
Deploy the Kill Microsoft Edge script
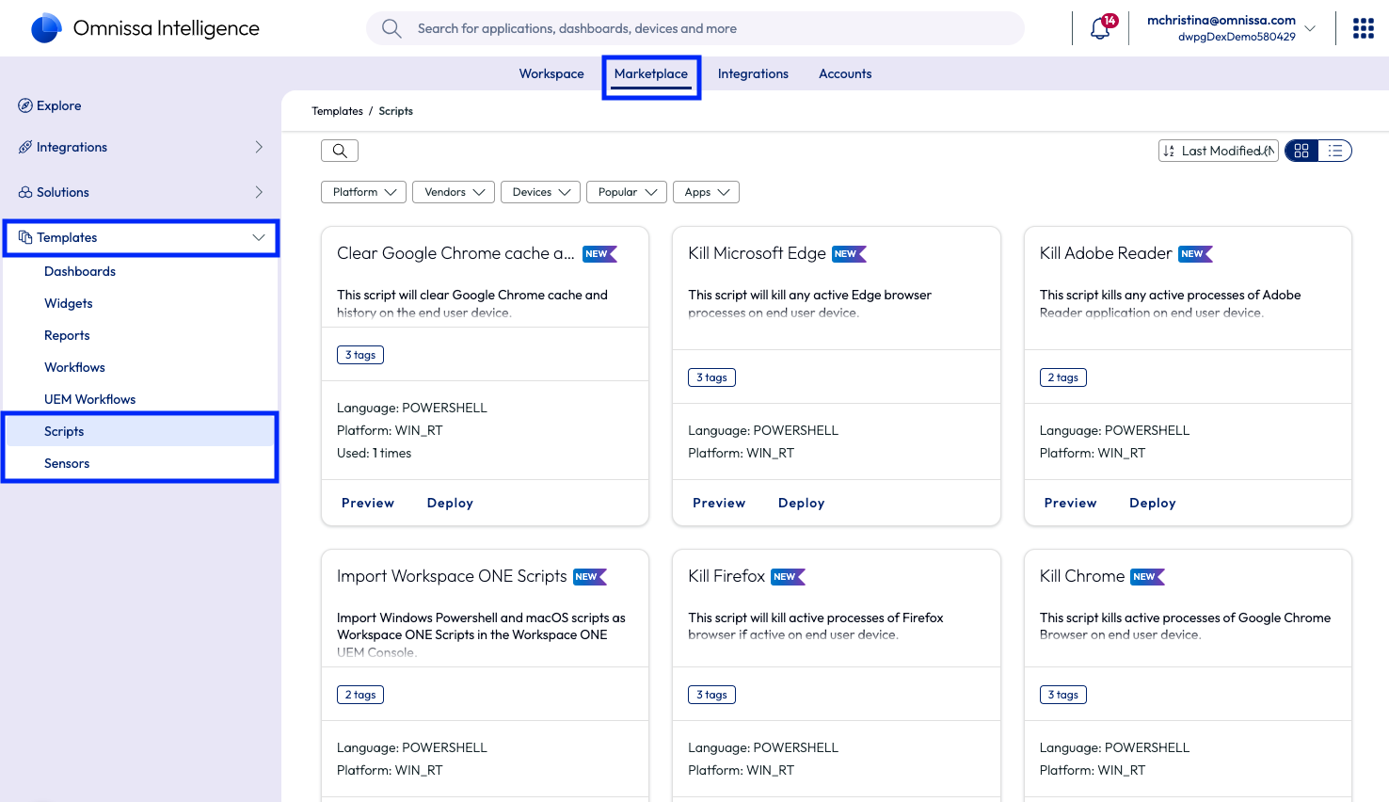pyautogui.click(x=801, y=503)
